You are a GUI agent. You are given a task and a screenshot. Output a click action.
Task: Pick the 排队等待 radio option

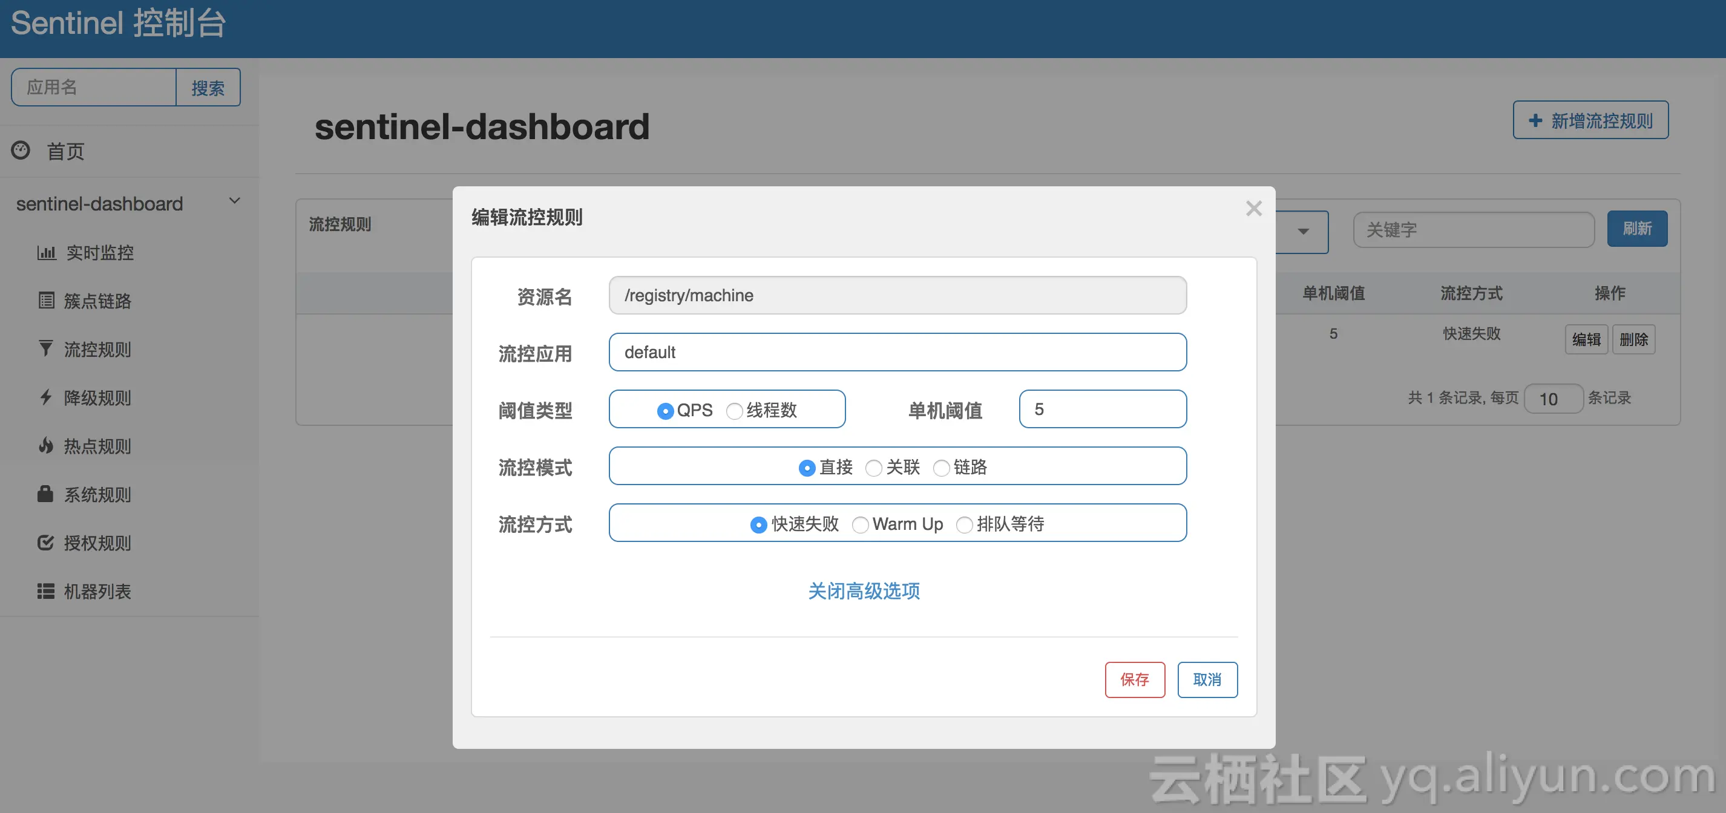tap(964, 524)
